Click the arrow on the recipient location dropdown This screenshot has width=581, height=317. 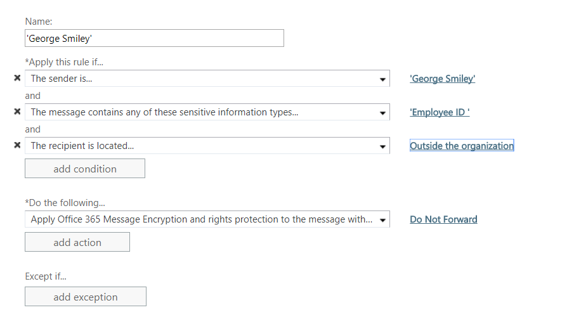(x=382, y=146)
